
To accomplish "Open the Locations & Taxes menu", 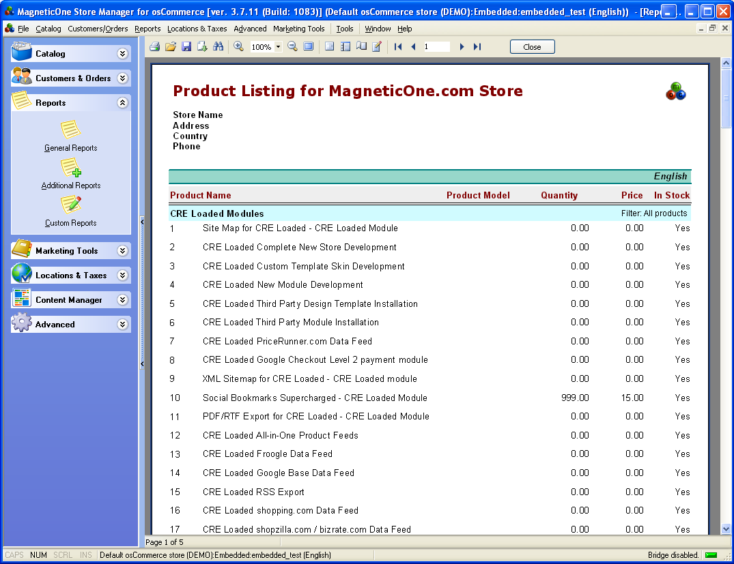I will click(x=197, y=29).
